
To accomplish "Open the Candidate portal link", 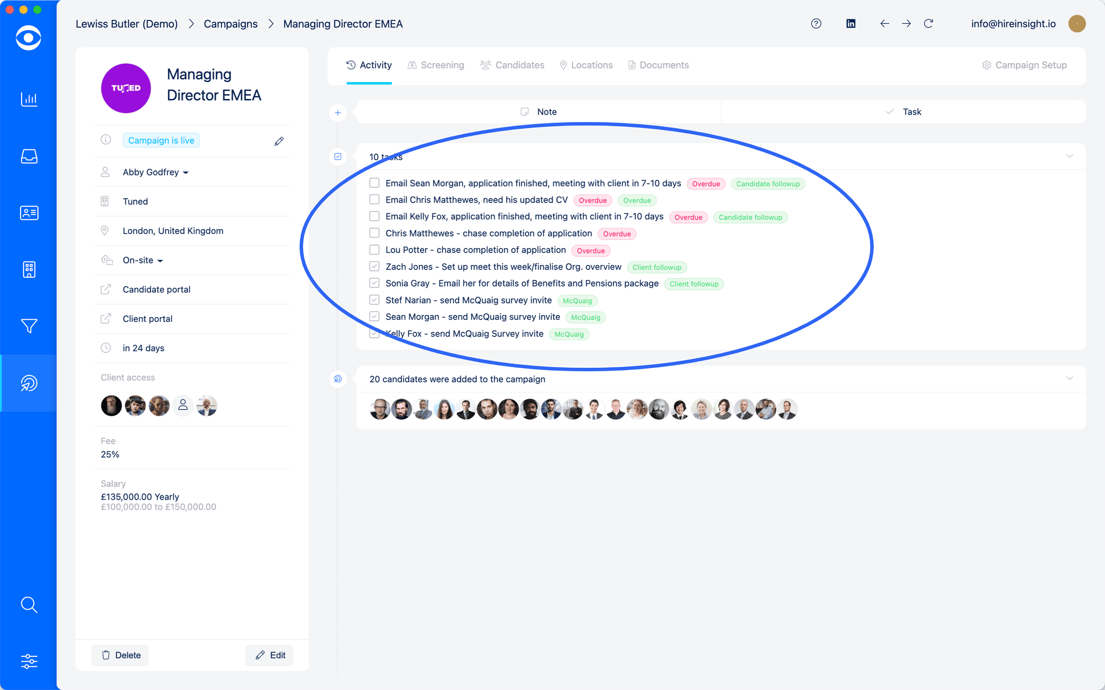I will tap(156, 289).
